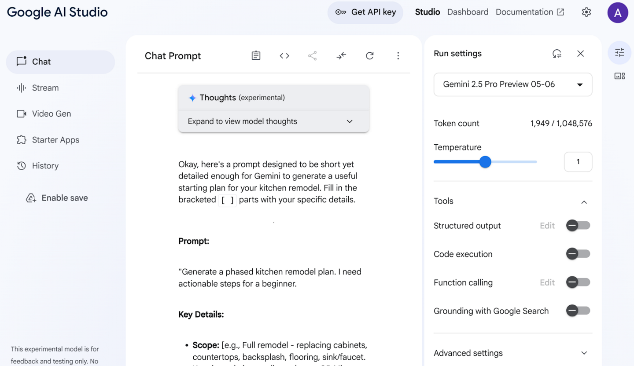
Task: Switch to the Dashboard tab
Action: [468, 12]
